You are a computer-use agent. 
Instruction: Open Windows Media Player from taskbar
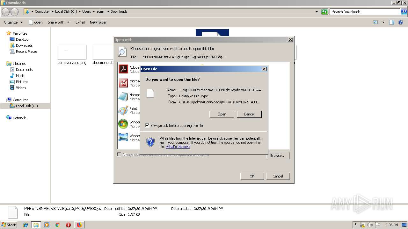(x=47, y=225)
